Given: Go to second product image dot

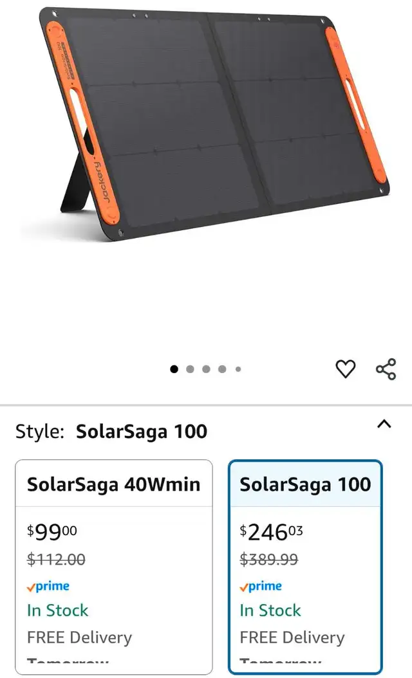Looking at the screenshot, I should (x=190, y=369).
